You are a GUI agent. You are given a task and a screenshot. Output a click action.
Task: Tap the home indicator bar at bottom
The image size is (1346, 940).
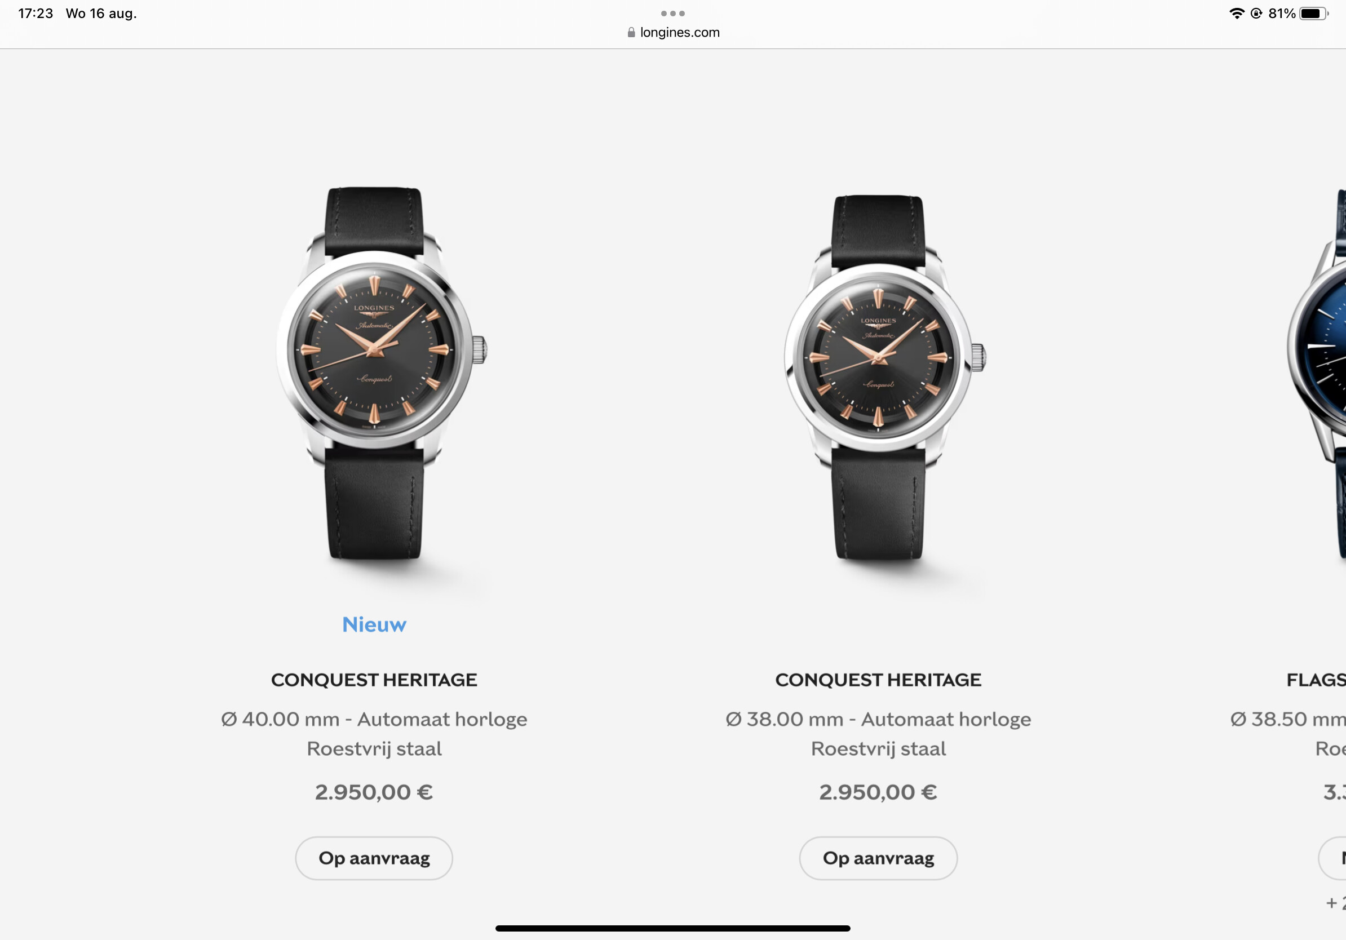pos(672,928)
